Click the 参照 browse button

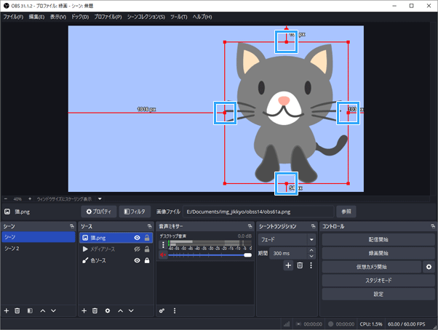346,212
